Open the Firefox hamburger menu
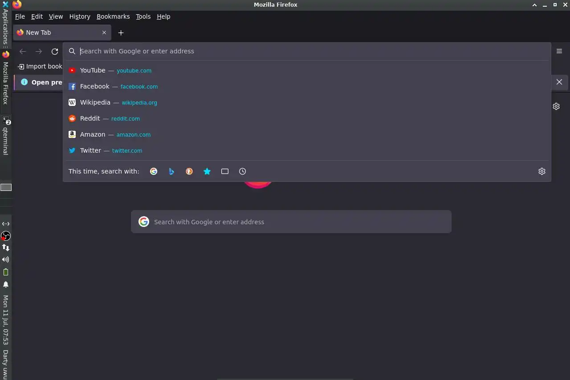This screenshot has width=570, height=380. click(559, 51)
